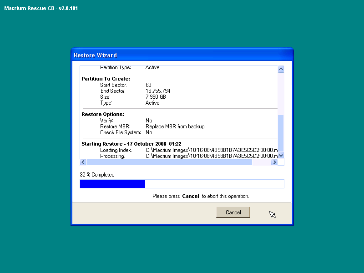The height and width of the screenshot is (273, 364).
Task: Select the 'Partition To Create:' heading
Action: pos(106,79)
